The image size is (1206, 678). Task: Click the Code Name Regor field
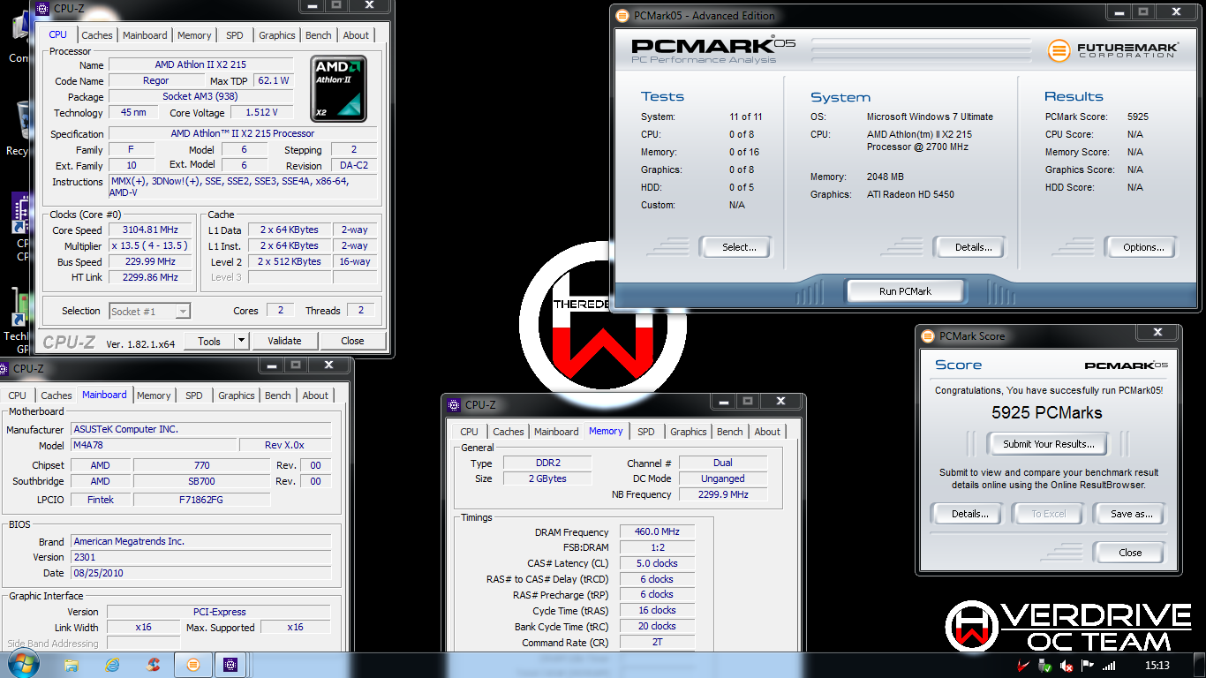pos(156,80)
